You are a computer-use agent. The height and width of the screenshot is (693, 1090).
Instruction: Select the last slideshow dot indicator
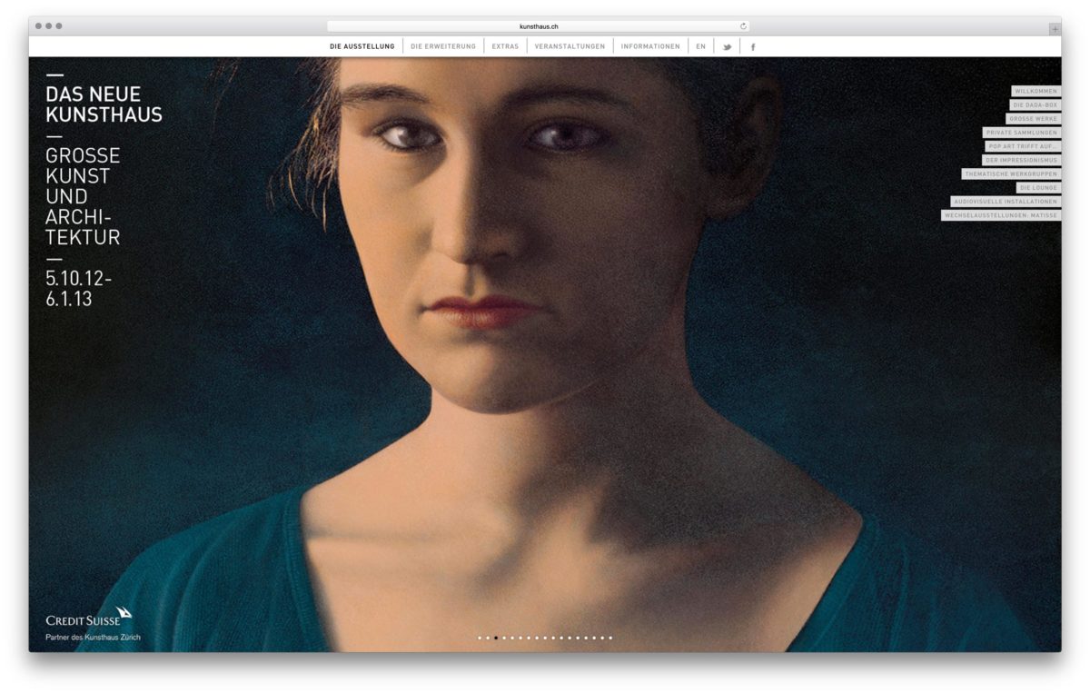610,638
